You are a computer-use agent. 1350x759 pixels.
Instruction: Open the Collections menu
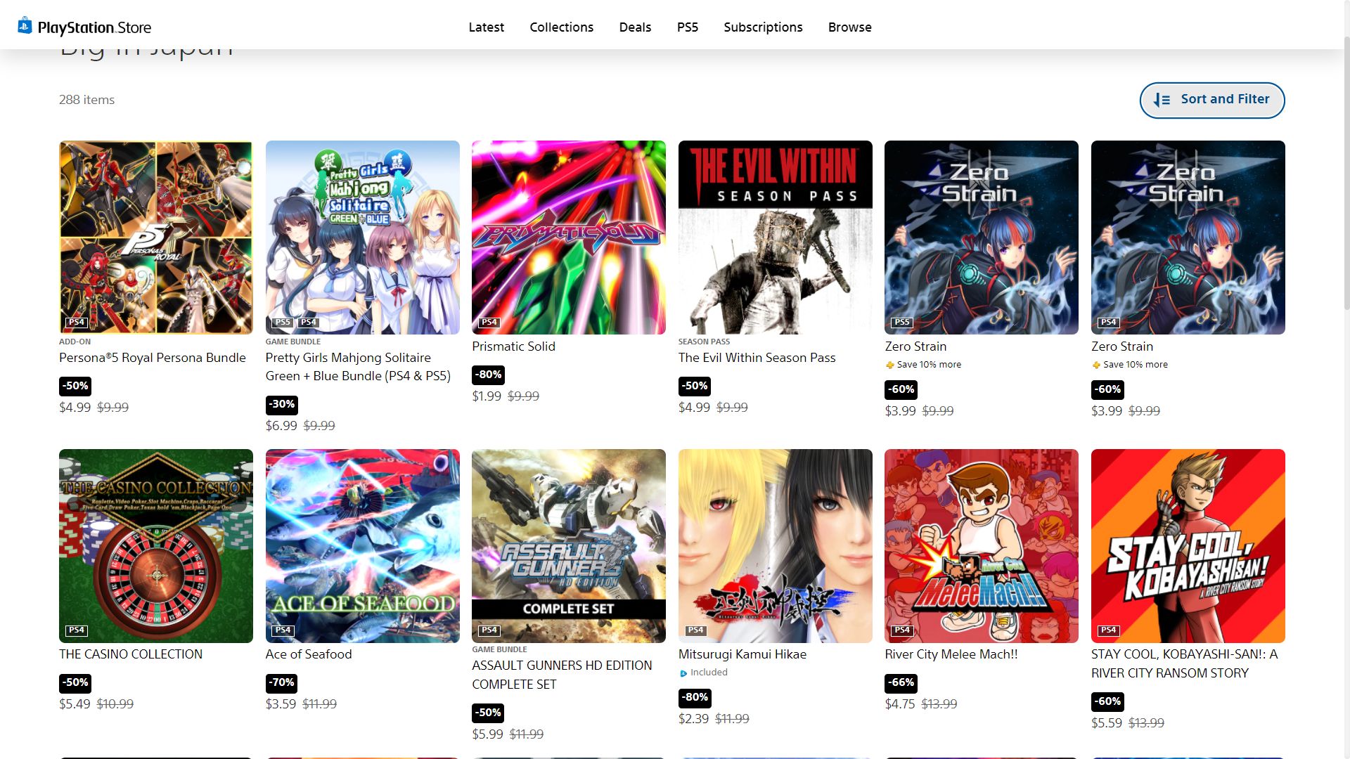click(x=561, y=27)
